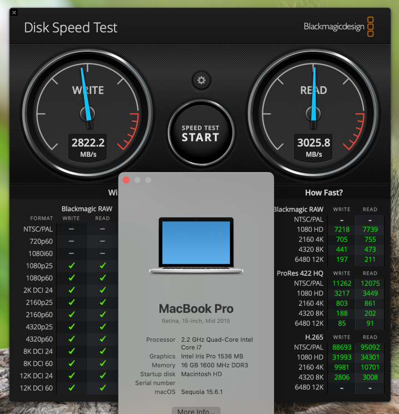This screenshot has width=399, height=414.
Task: Open Disk Speed Test settings gear
Action: [201, 80]
